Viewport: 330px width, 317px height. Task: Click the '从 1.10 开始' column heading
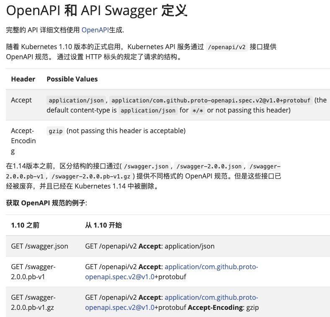click(103, 225)
